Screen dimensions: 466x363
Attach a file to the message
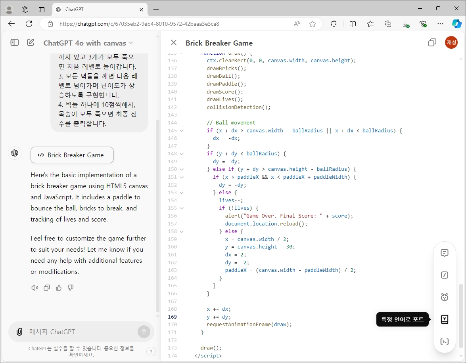coord(19,332)
